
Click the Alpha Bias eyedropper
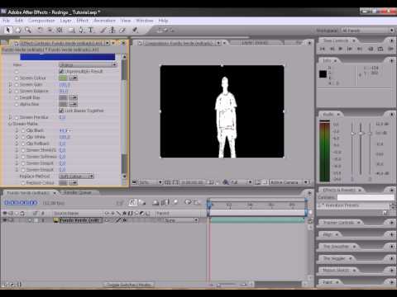(x=74, y=104)
